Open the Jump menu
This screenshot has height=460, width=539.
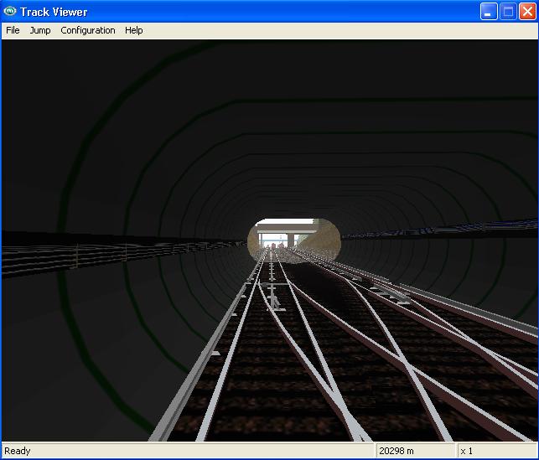click(40, 30)
